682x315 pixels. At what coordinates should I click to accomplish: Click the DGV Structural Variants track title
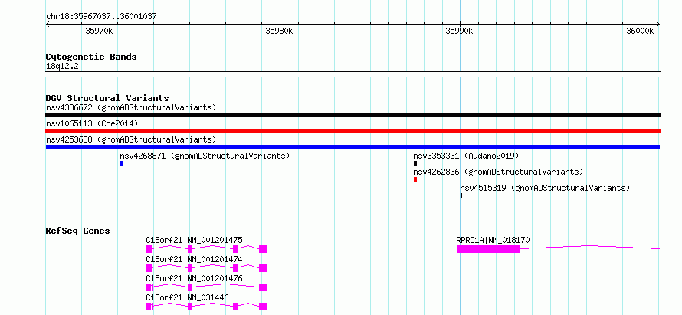coord(107,98)
